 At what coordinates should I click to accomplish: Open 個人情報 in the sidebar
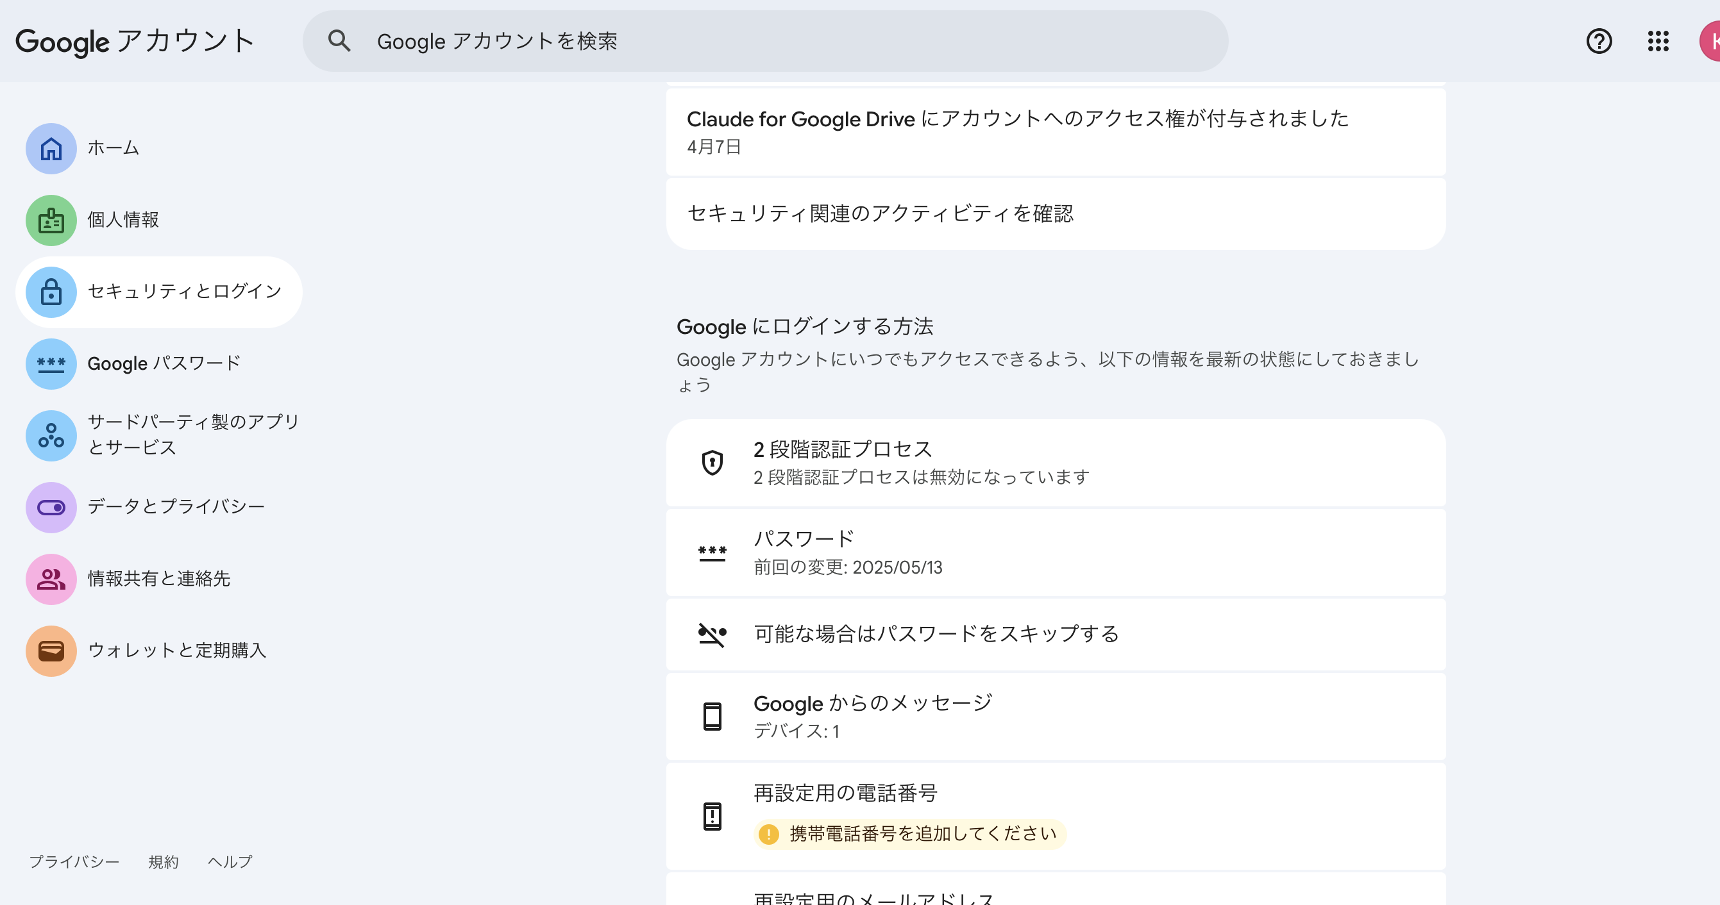tap(159, 220)
